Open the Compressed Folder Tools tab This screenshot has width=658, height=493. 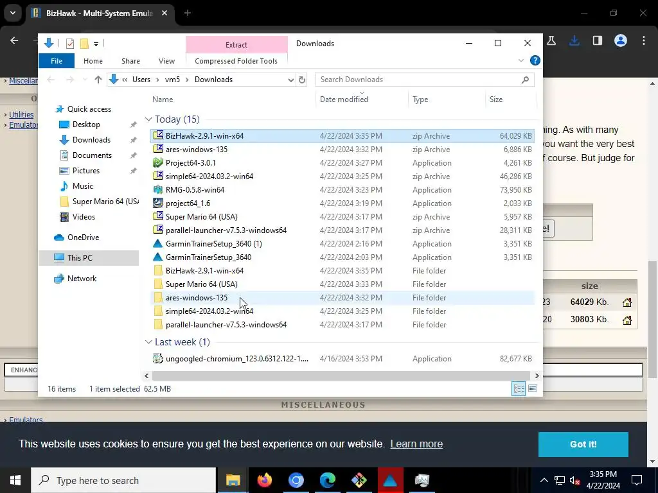pos(236,61)
